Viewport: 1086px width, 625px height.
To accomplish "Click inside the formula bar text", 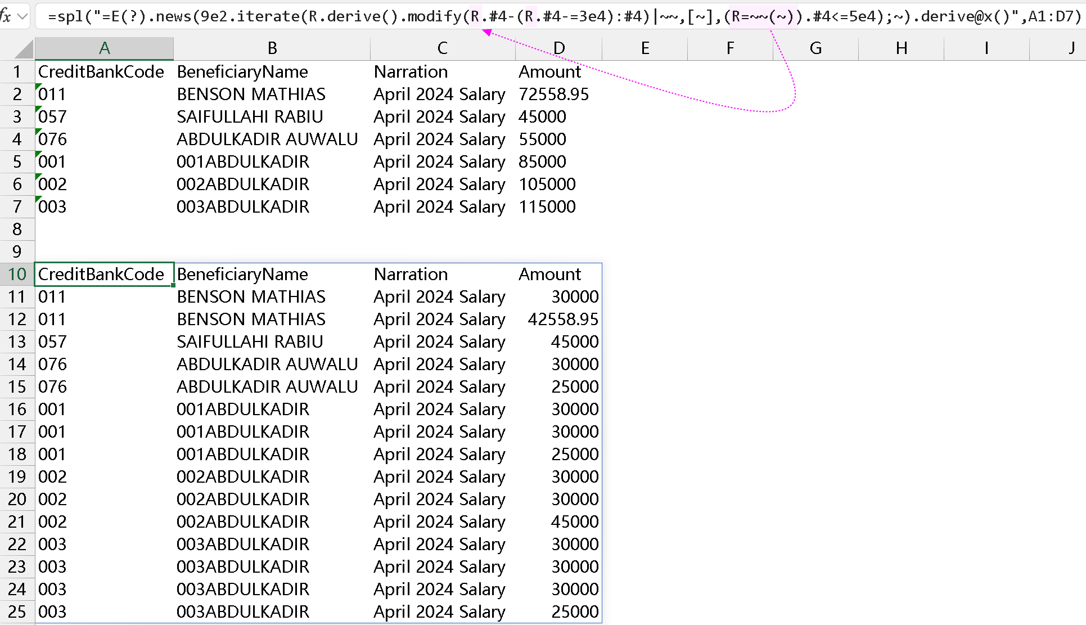I will point(562,16).
